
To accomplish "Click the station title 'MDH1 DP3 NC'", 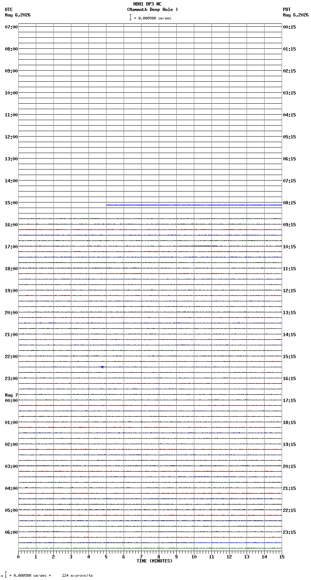I will click(147, 4).
